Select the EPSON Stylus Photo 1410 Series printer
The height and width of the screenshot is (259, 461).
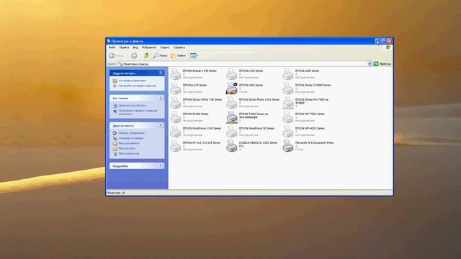253,103
